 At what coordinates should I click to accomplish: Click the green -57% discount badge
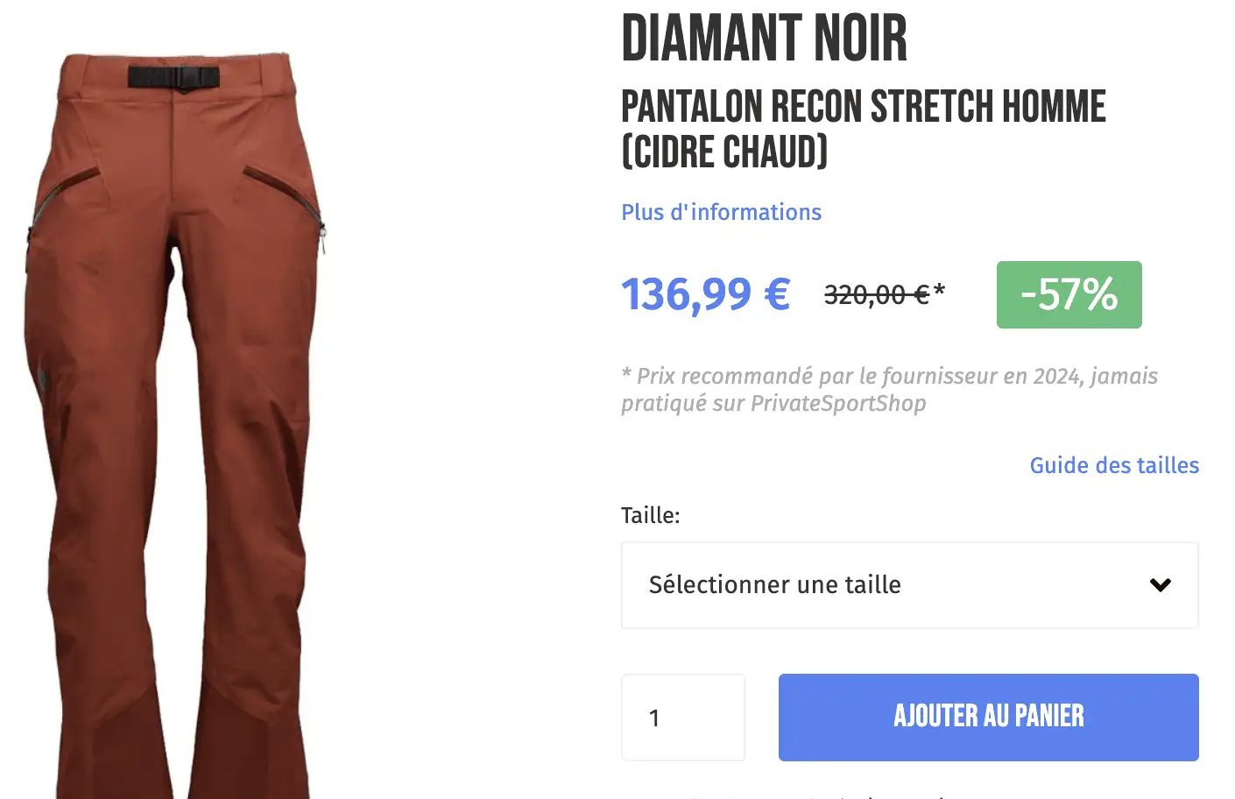pyautogui.click(x=1069, y=294)
